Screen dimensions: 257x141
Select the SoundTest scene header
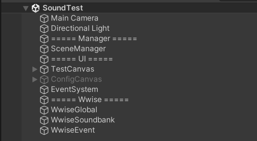tap(63, 8)
